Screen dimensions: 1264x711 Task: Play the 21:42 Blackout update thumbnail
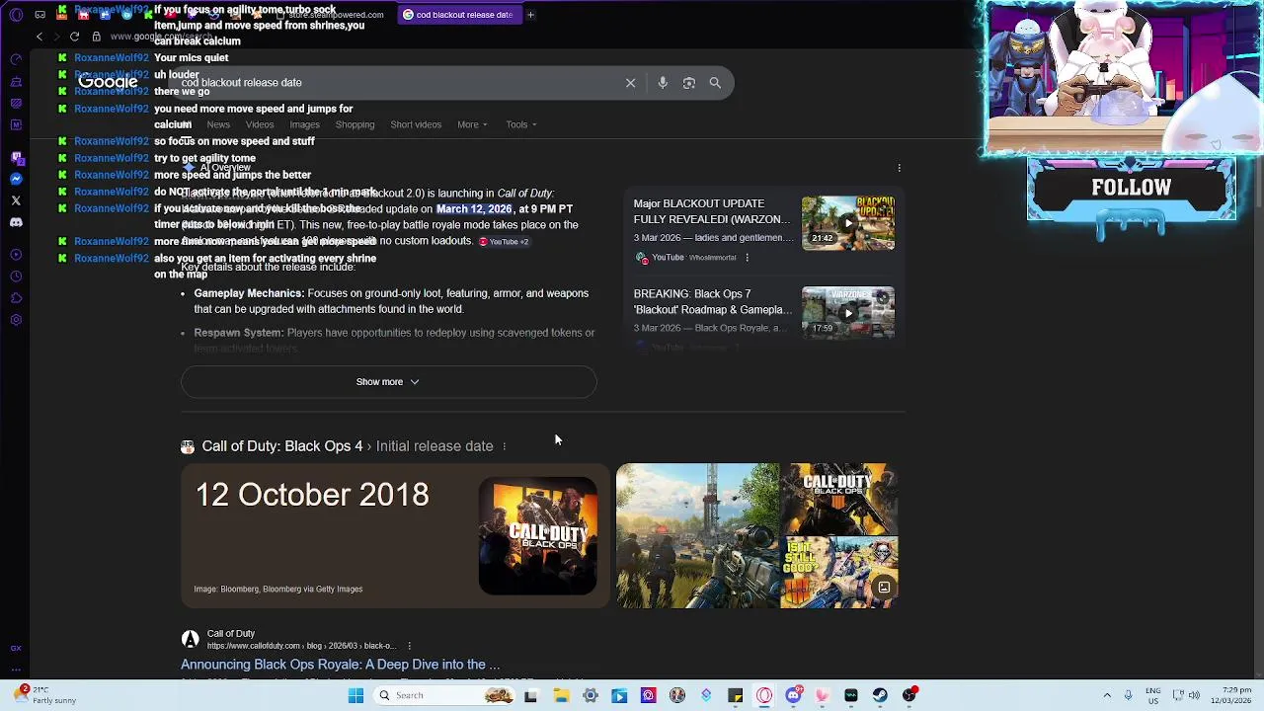(848, 223)
